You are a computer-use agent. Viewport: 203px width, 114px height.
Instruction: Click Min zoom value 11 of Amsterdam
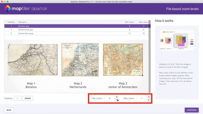click(x=129, y=33)
